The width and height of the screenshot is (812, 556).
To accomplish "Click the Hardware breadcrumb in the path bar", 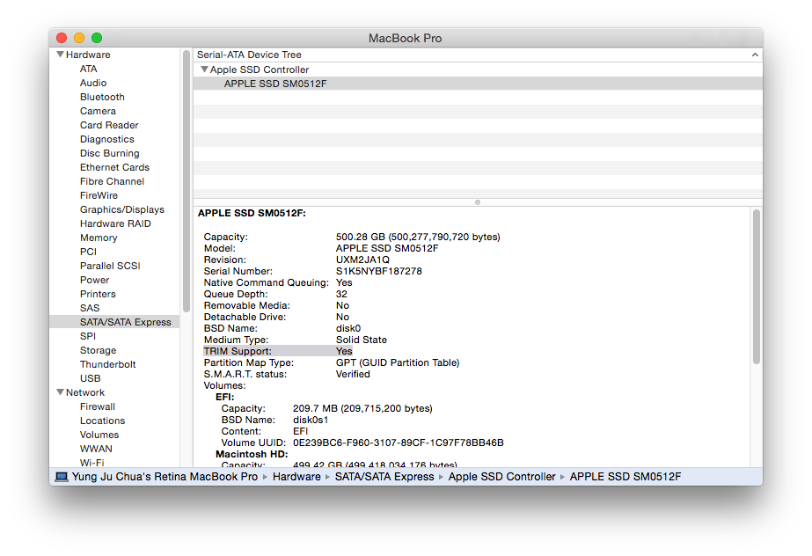I will (296, 477).
